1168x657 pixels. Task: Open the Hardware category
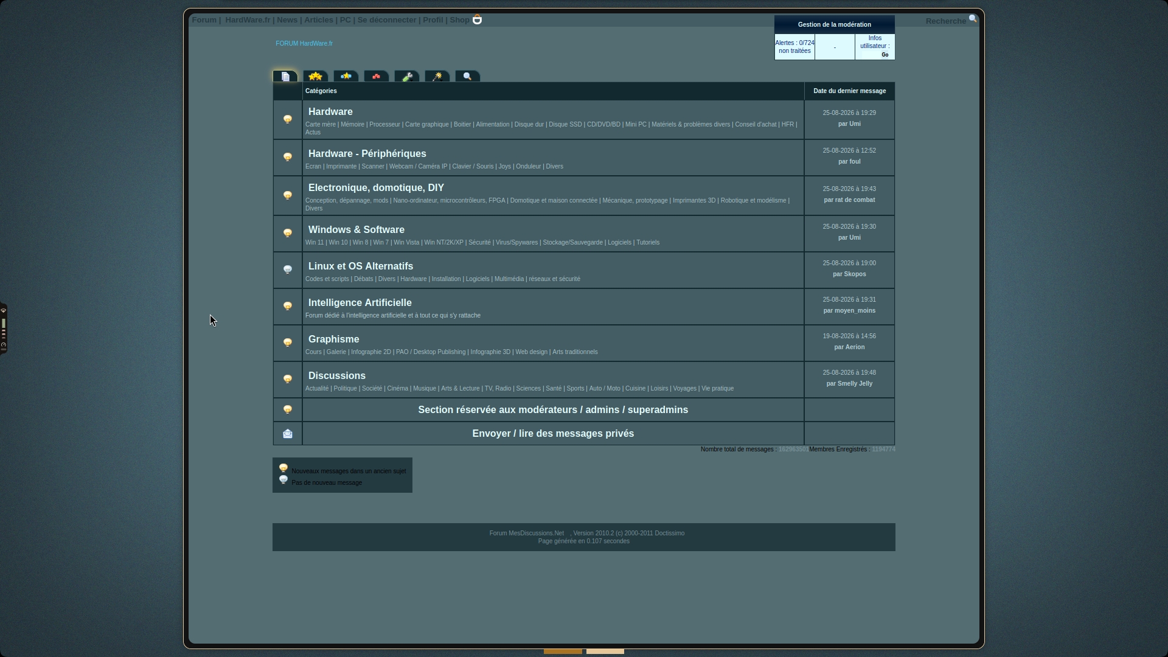tap(330, 112)
